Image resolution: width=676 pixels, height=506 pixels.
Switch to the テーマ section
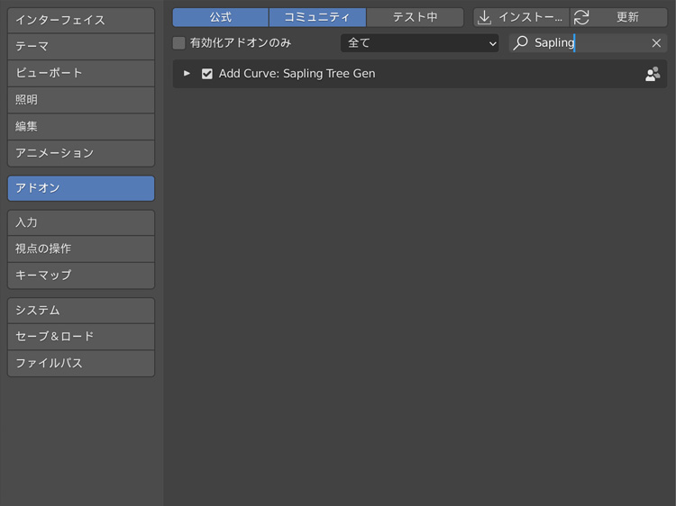80,46
